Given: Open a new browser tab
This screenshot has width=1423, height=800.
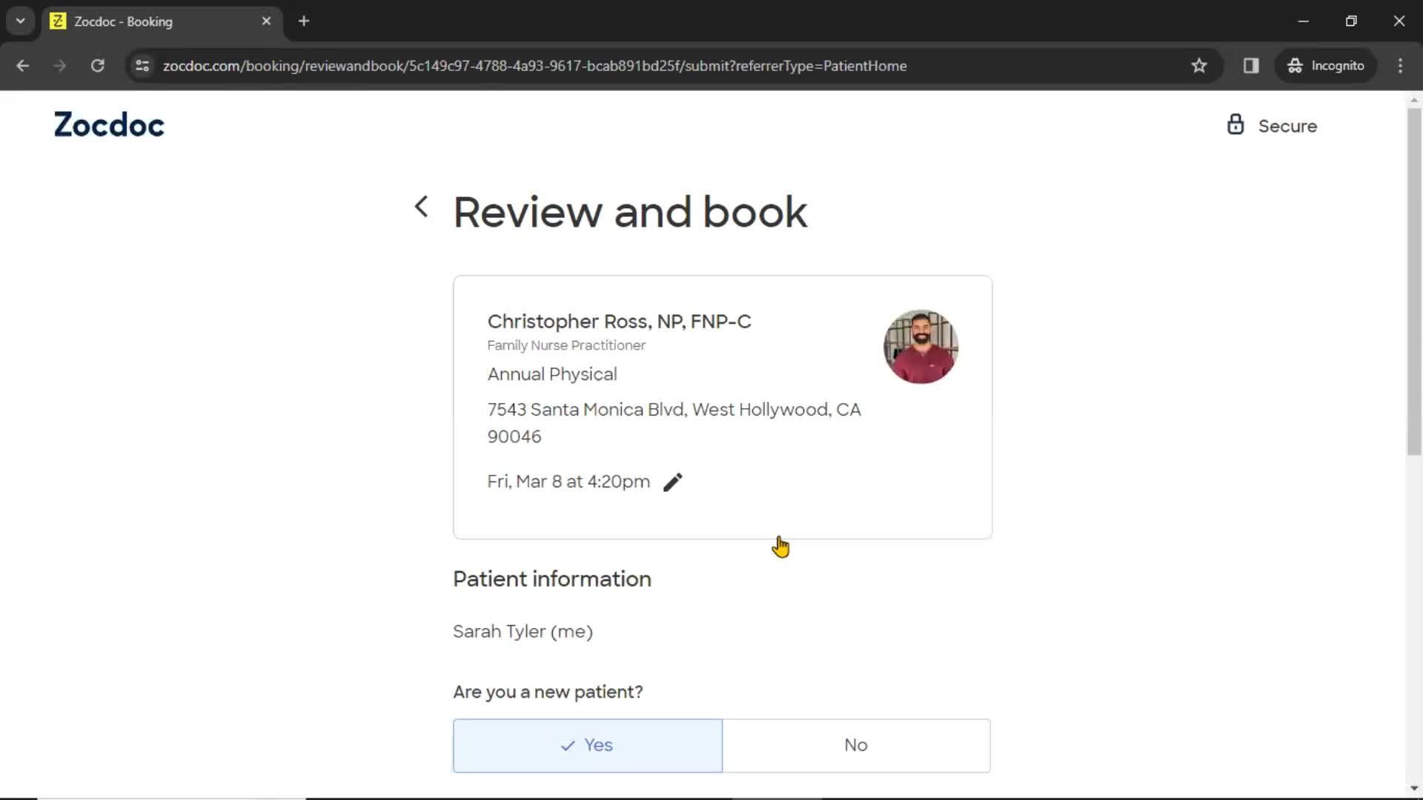Looking at the screenshot, I should coord(304,21).
